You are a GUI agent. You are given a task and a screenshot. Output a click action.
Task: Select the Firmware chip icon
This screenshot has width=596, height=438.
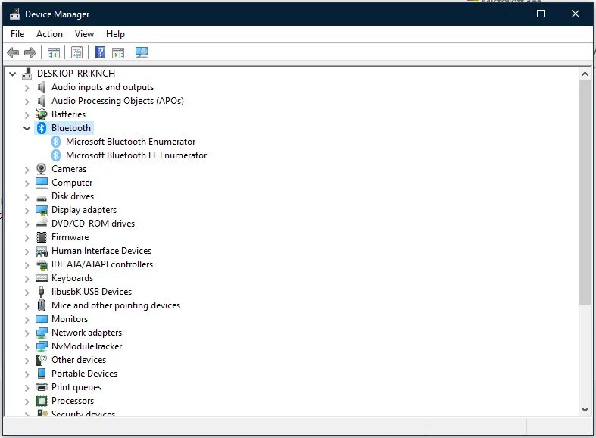coord(42,237)
